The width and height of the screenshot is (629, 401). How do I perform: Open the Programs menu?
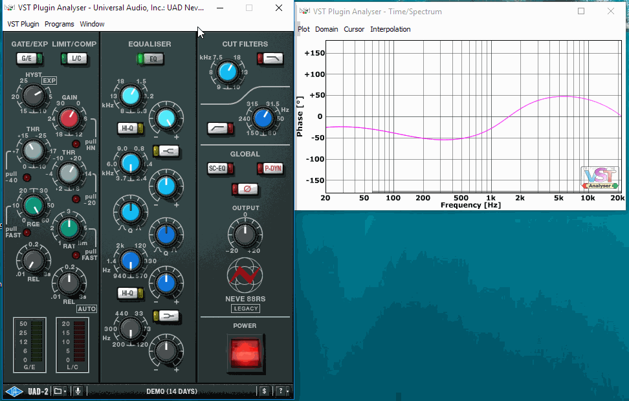(x=60, y=24)
